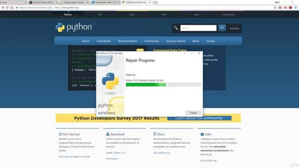Open the docs.python.org link

(x=161, y=153)
